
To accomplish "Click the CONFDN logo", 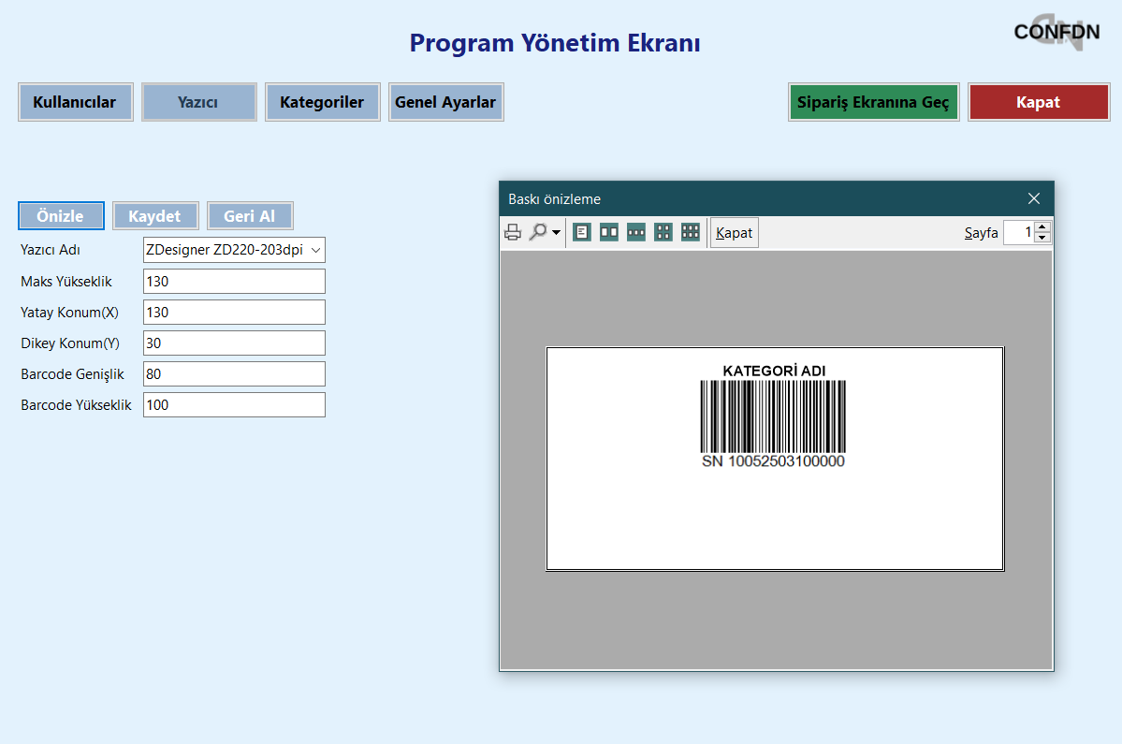I will (1056, 32).
